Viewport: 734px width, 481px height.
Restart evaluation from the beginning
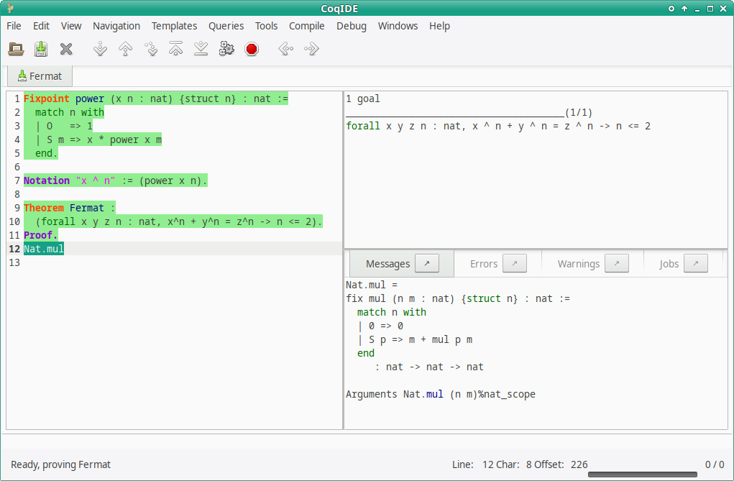[175, 49]
